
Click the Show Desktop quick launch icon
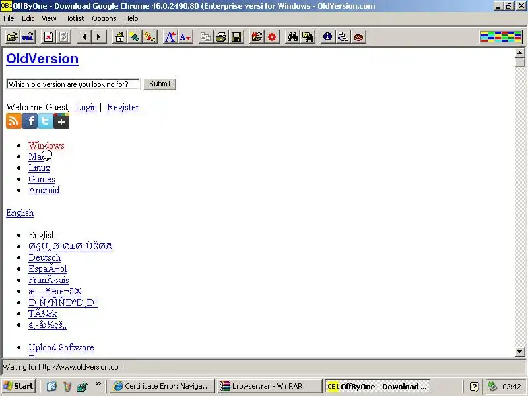coord(51,387)
